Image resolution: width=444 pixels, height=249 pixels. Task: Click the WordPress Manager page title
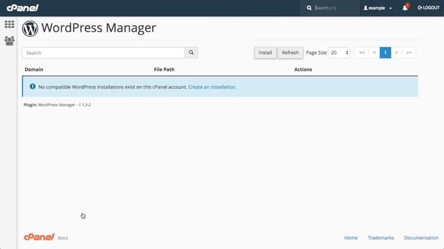[99, 28]
